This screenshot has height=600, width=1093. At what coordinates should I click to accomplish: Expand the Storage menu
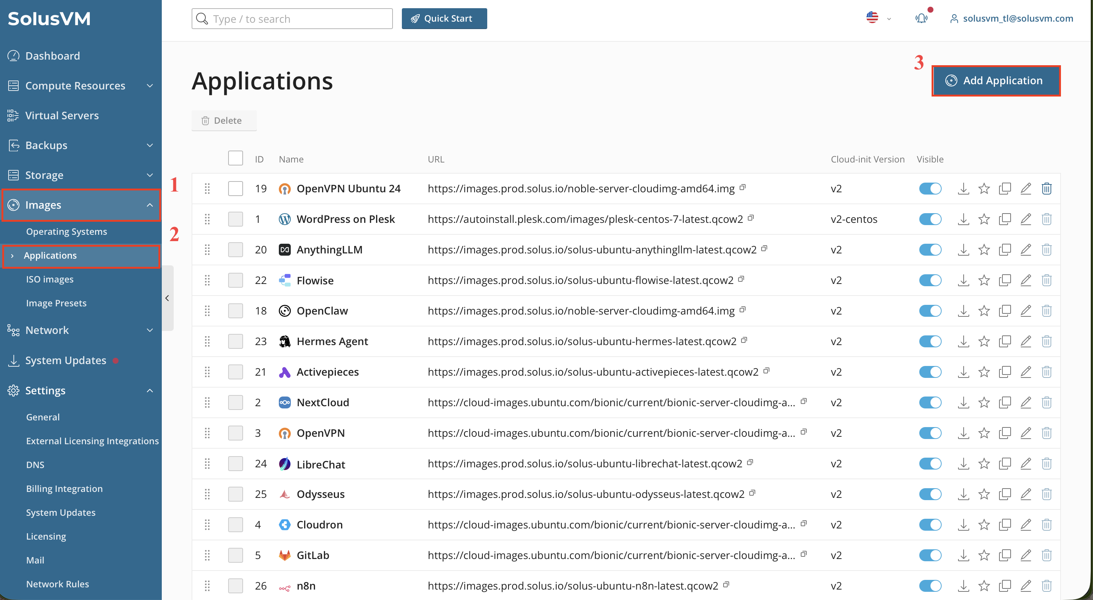[x=81, y=175]
